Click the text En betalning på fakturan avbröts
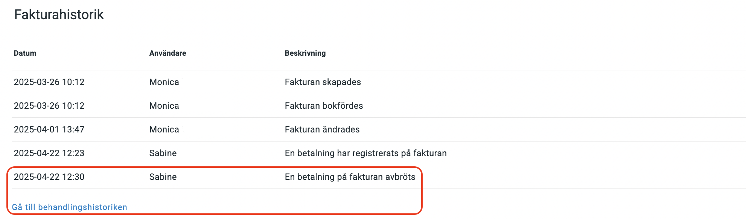Screen dimensions: 746x219 [350, 176]
